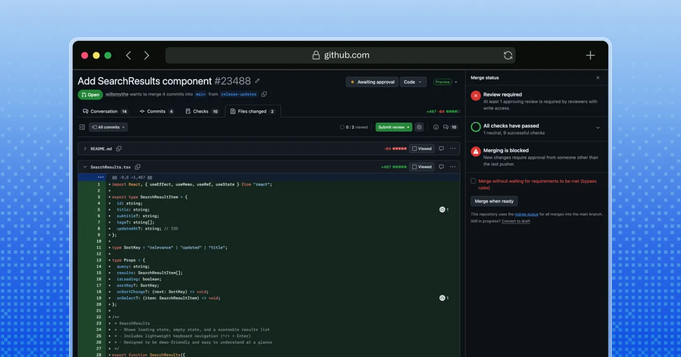Mark SearchResults.tsx as Viewed
This screenshot has width=681, height=357.
pyautogui.click(x=422, y=167)
